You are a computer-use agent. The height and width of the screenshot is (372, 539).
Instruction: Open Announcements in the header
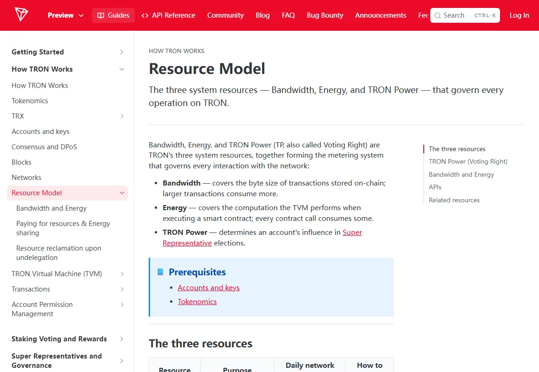point(381,15)
